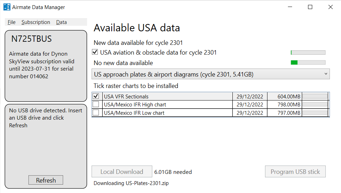Maximize the Airmate Data Manager window
Image resolution: width=341 pixels, height=193 pixels.
pos(310,7)
